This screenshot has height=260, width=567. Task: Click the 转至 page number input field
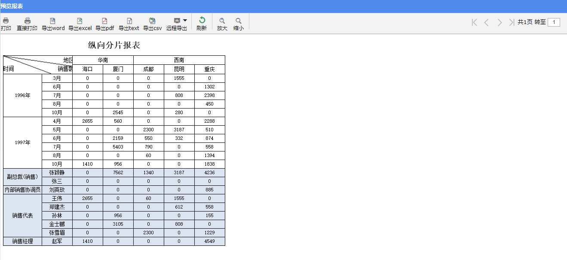coord(554,22)
